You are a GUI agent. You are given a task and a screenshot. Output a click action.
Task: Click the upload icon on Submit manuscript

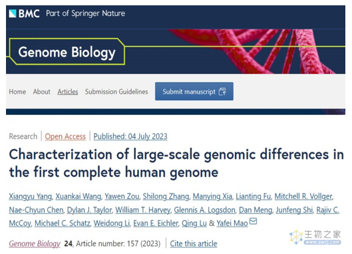pos(222,92)
